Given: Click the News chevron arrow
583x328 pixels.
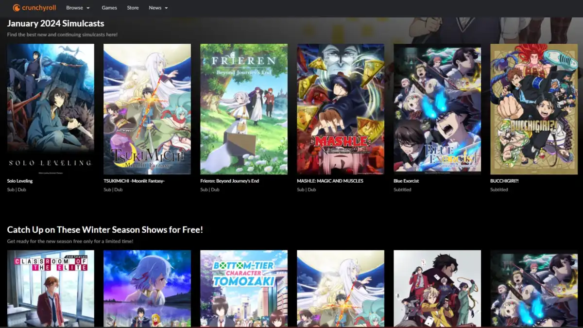Looking at the screenshot, I should [x=167, y=8].
